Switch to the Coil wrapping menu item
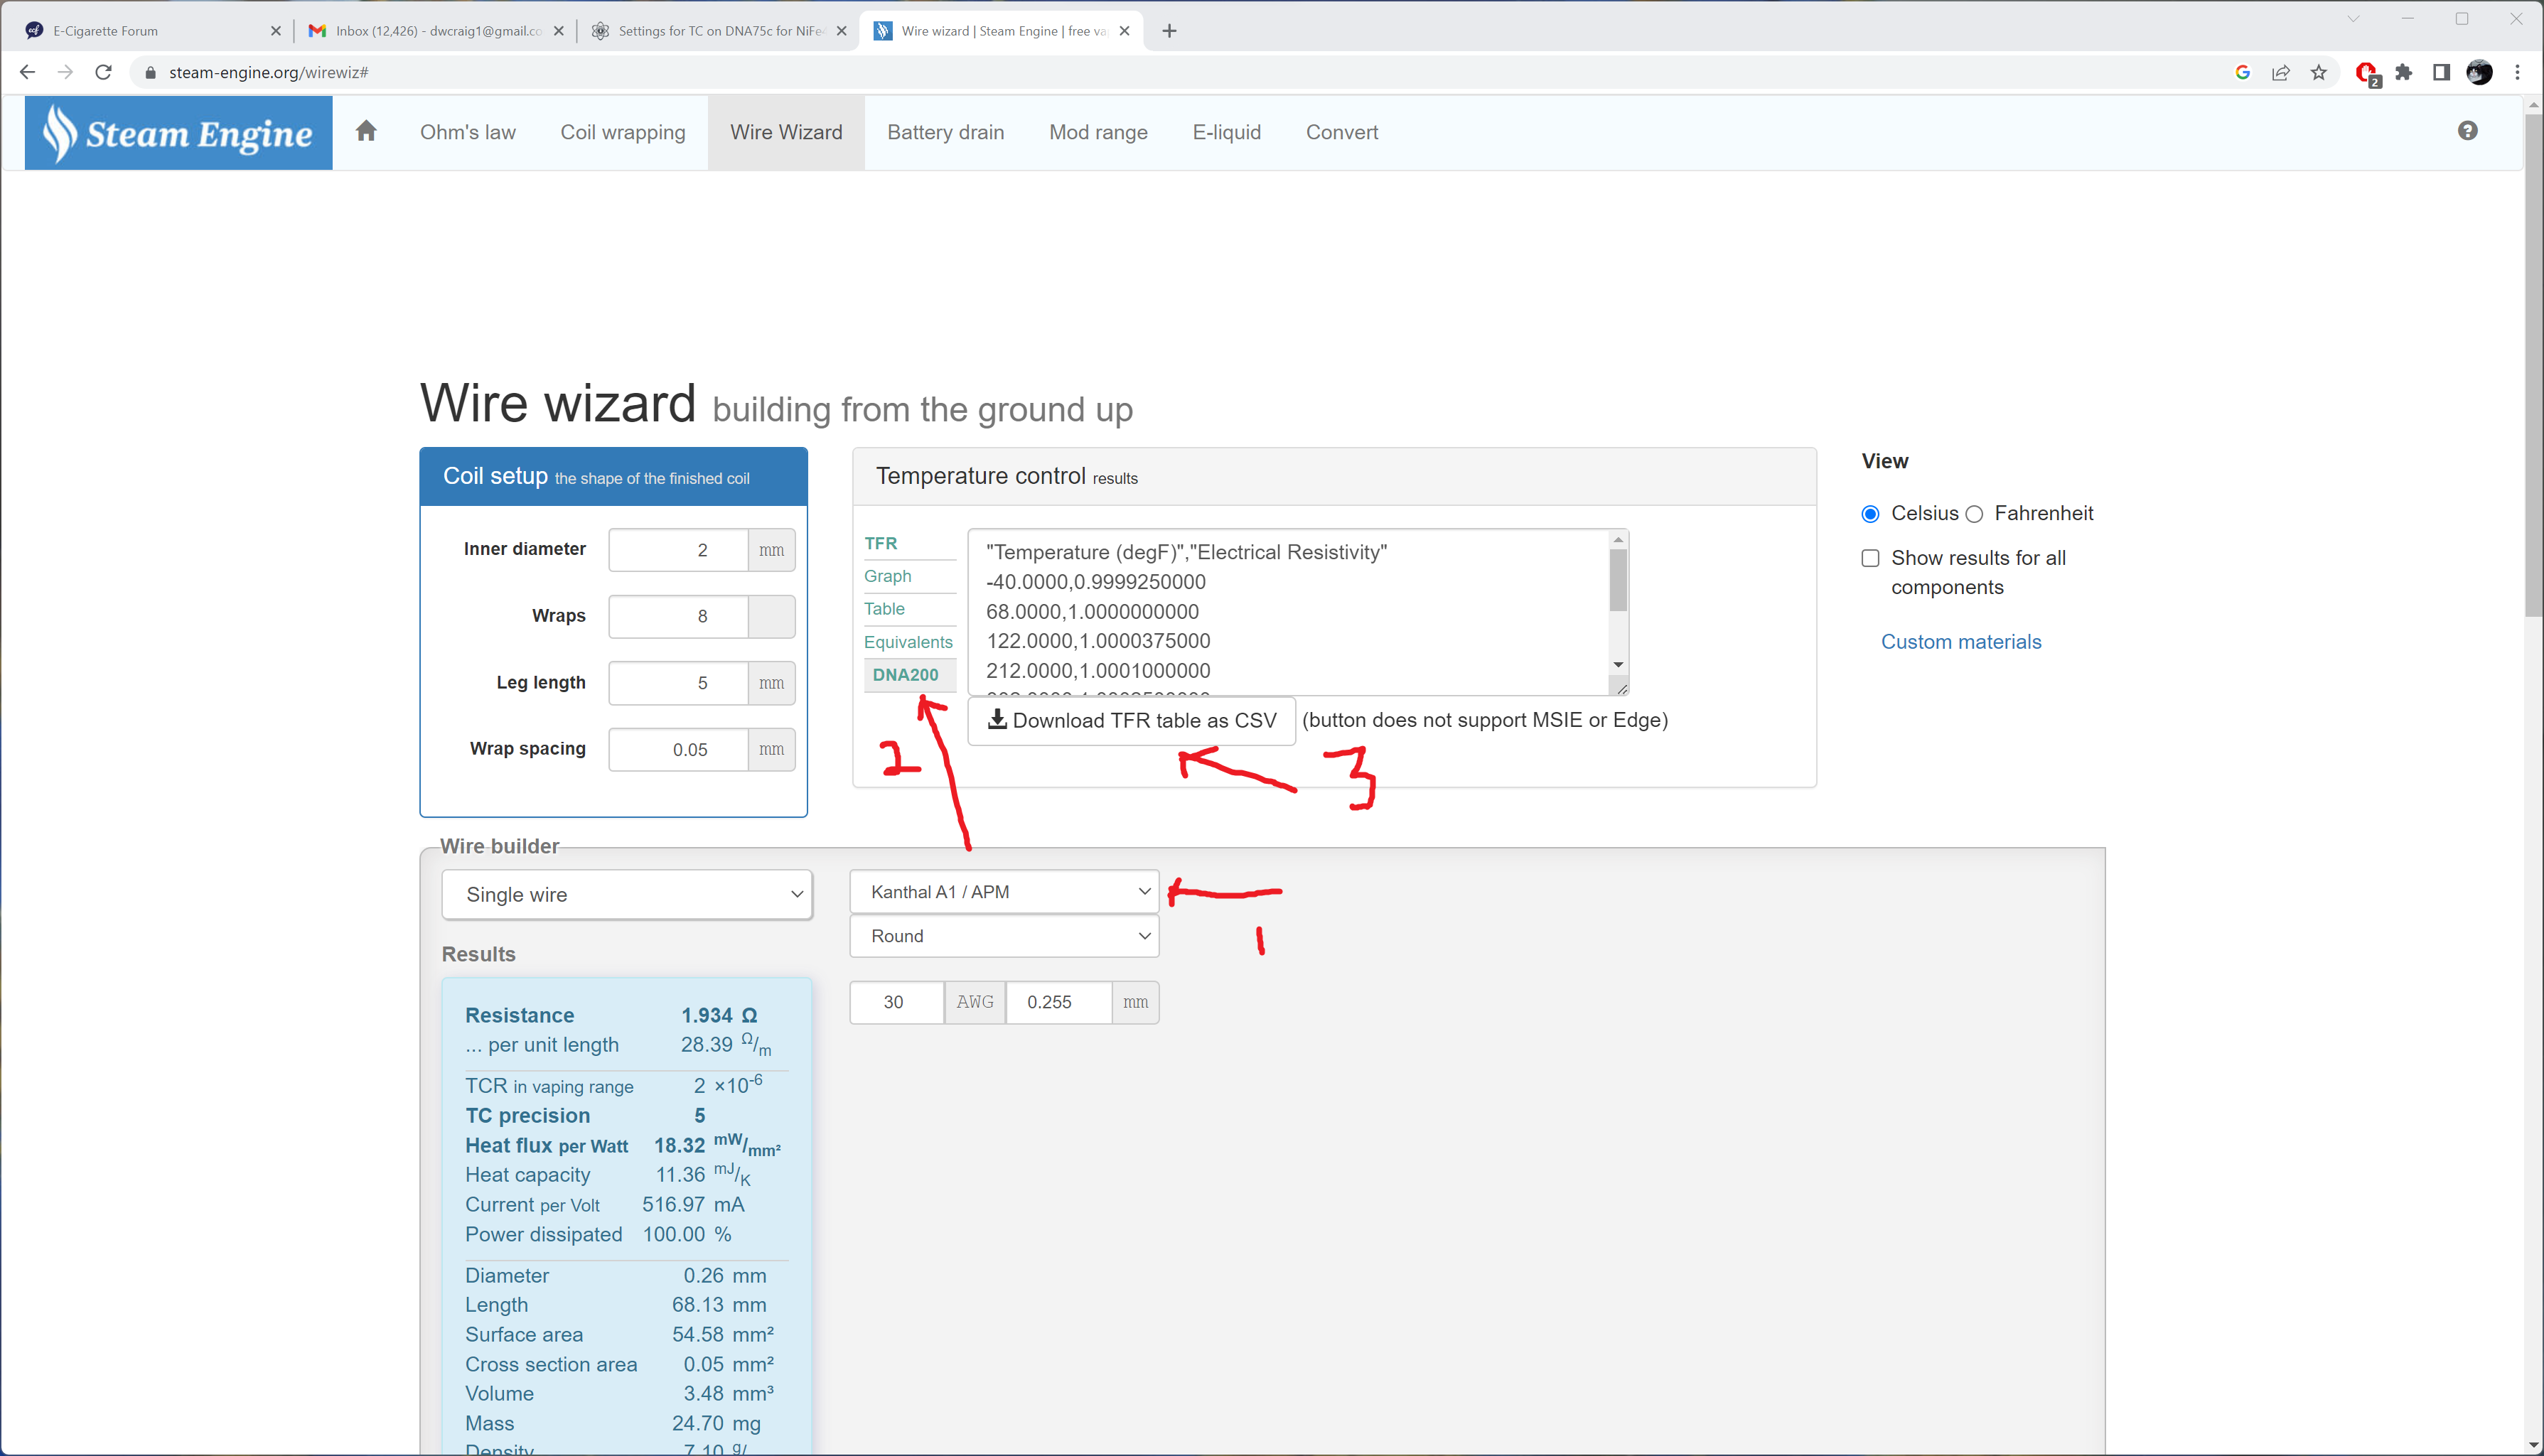 622,132
